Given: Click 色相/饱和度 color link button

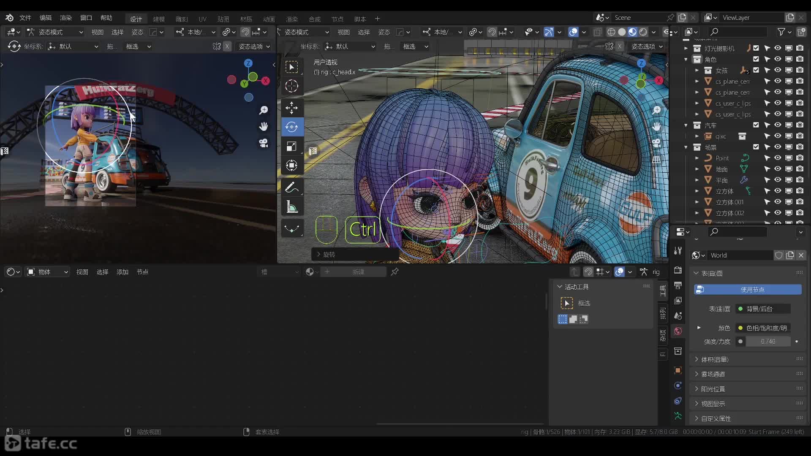Looking at the screenshot, I should 763,328.
